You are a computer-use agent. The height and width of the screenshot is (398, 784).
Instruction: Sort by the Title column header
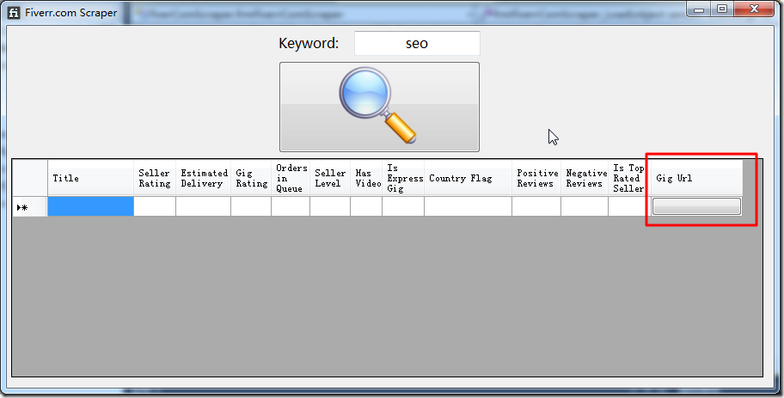click(x=90, y=178)
